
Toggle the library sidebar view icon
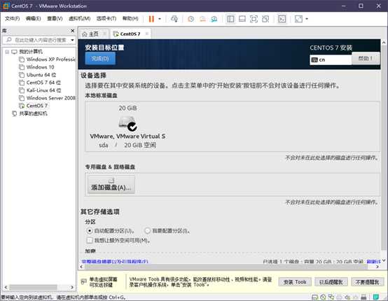click(x=230, y=19)
